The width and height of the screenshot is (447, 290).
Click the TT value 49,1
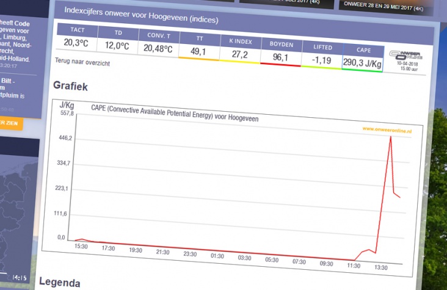(x=198, y=51)
